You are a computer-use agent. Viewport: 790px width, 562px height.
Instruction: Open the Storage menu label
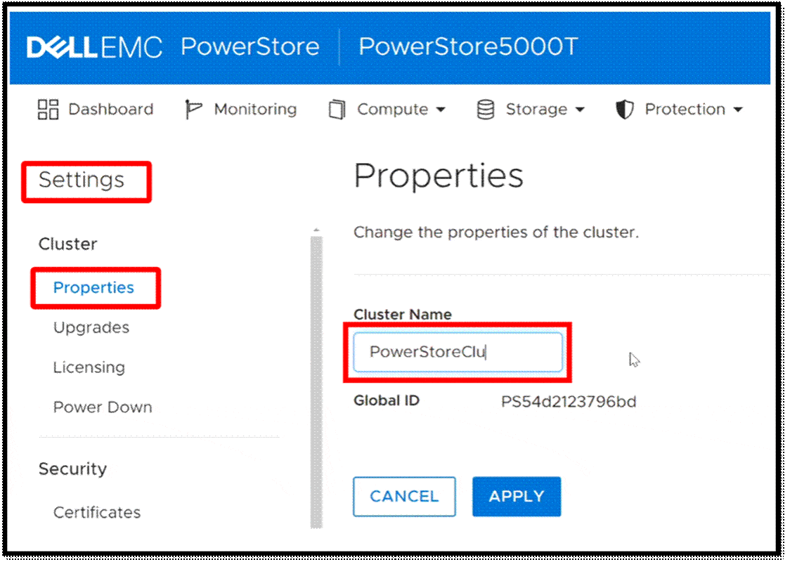pos(536,110)
